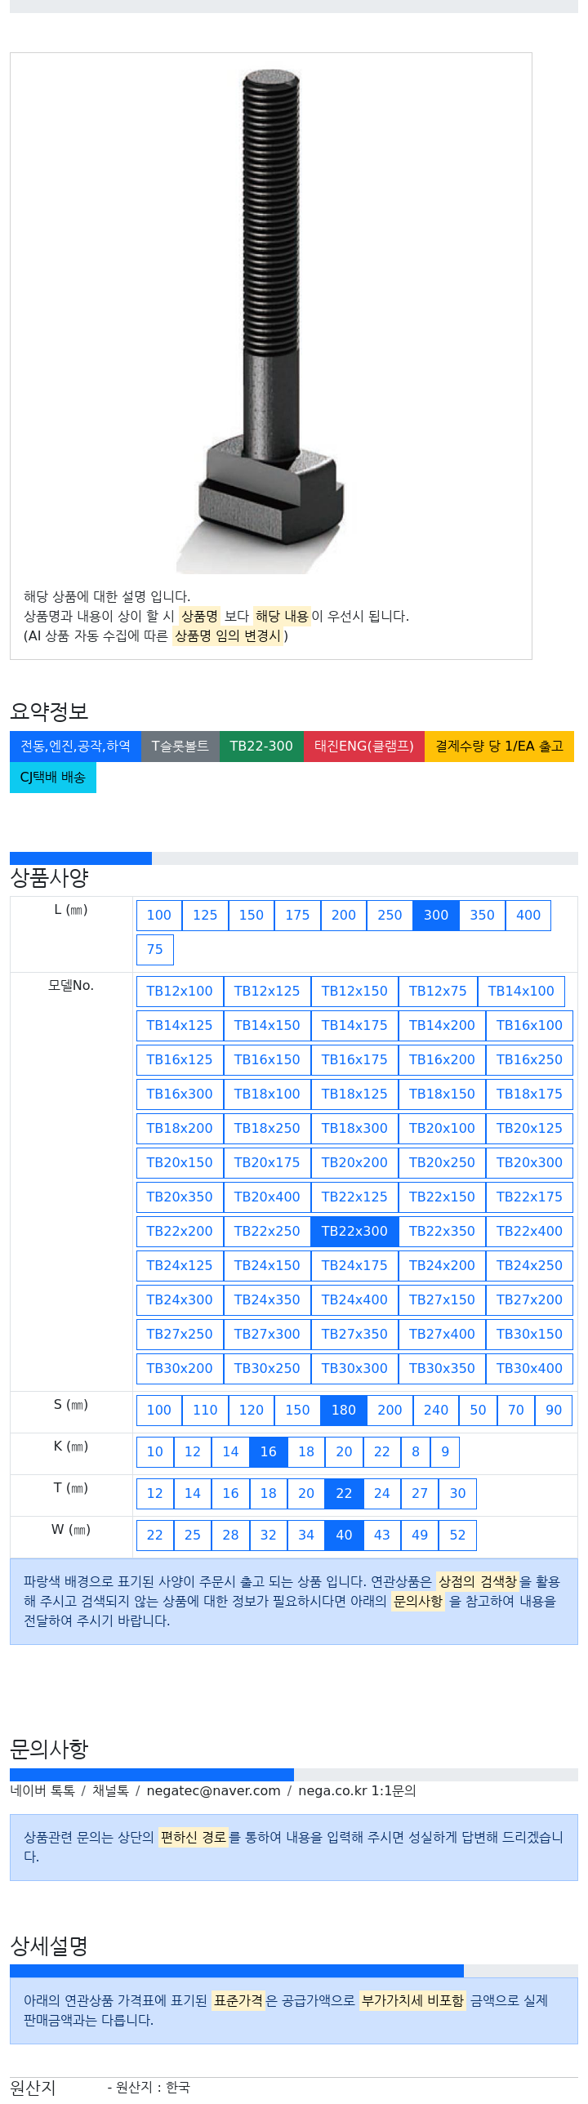
Task: Click the yellow 결제수량 당 1/EA 출고 tag
Action: [499, 747]
